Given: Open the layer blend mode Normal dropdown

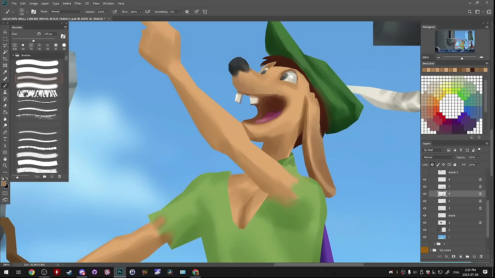Looking at the screenshot, I should [439, 158].
